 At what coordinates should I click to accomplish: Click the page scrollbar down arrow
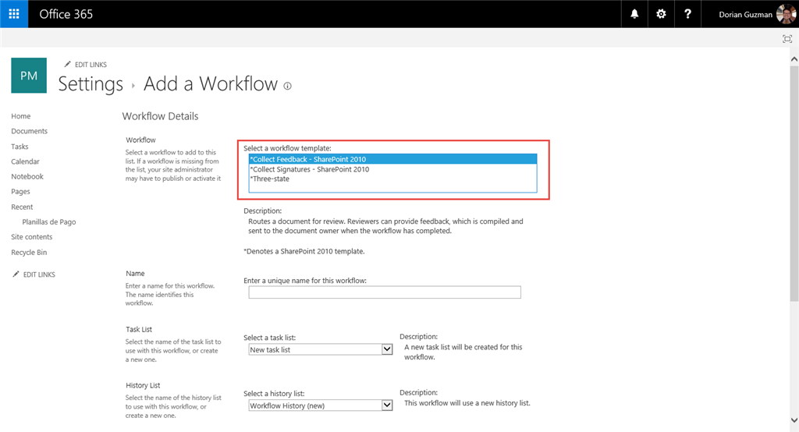pyautogui.click(x=794, y=420)
